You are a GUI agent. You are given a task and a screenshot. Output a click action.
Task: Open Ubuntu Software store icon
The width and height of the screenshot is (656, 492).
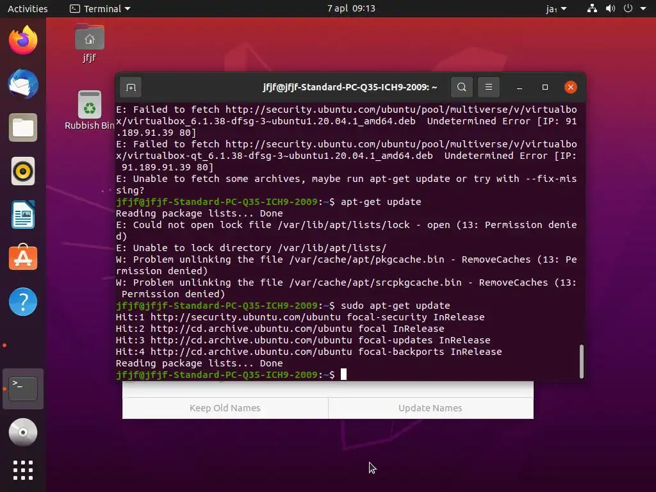click(x=23, y=258)
